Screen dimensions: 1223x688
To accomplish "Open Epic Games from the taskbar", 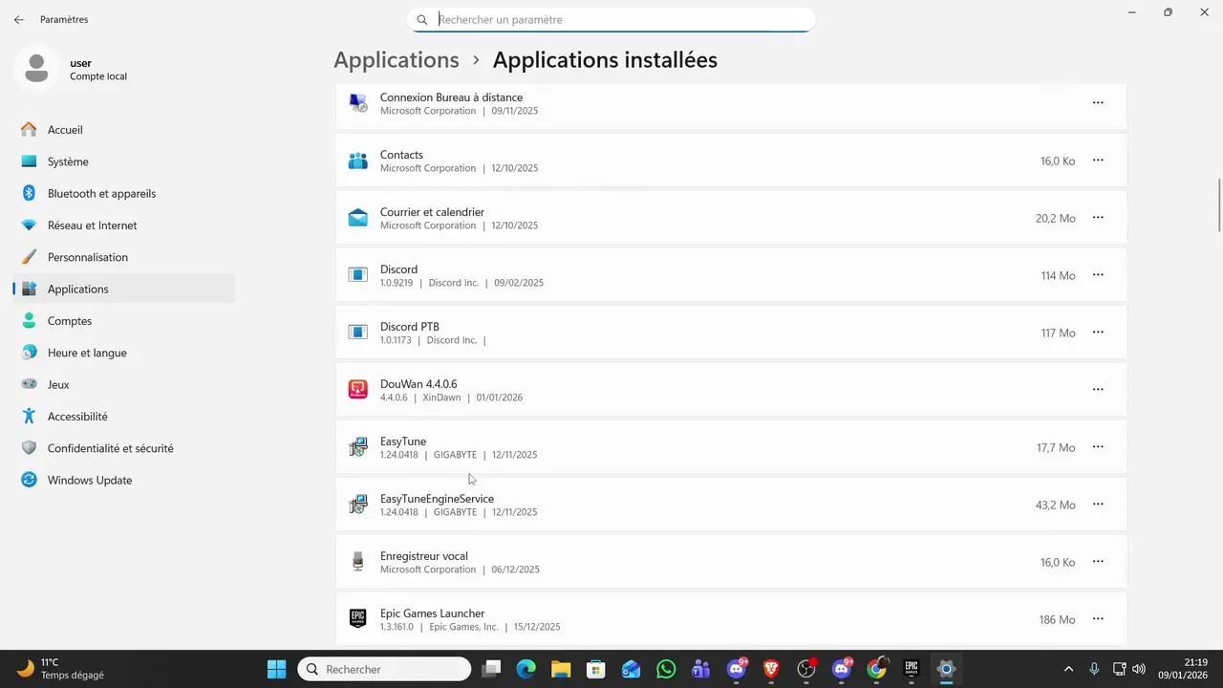I will pos(912,669).
